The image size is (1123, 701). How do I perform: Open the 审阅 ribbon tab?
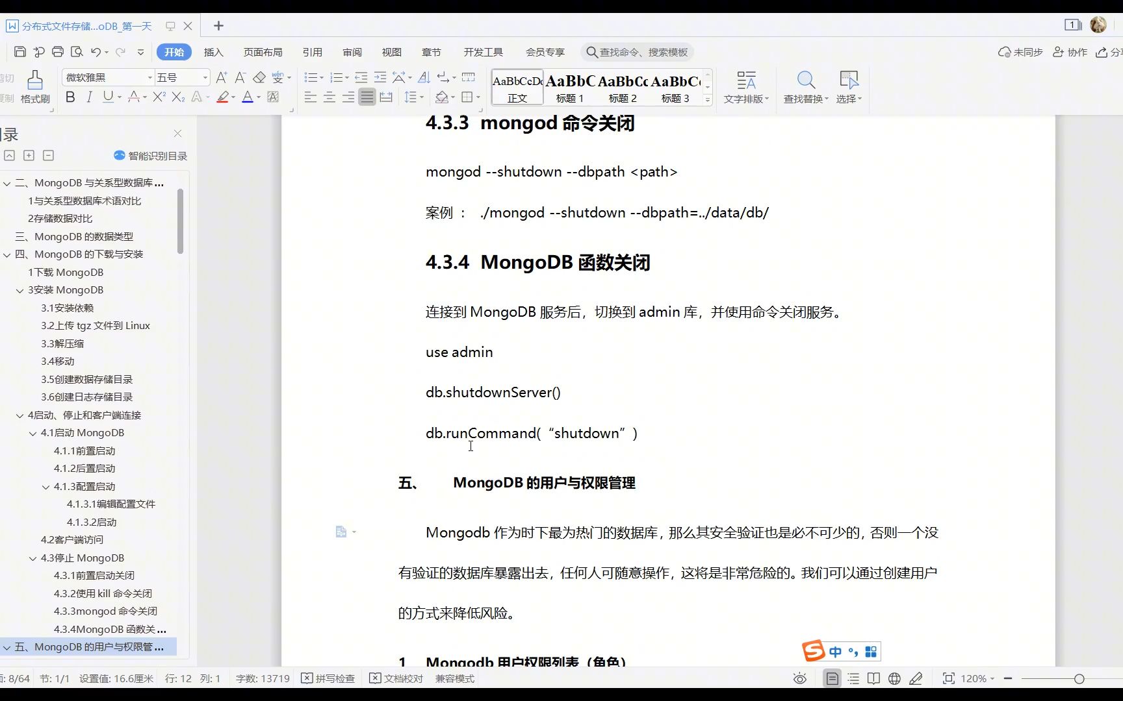click(x=352, y=52)
